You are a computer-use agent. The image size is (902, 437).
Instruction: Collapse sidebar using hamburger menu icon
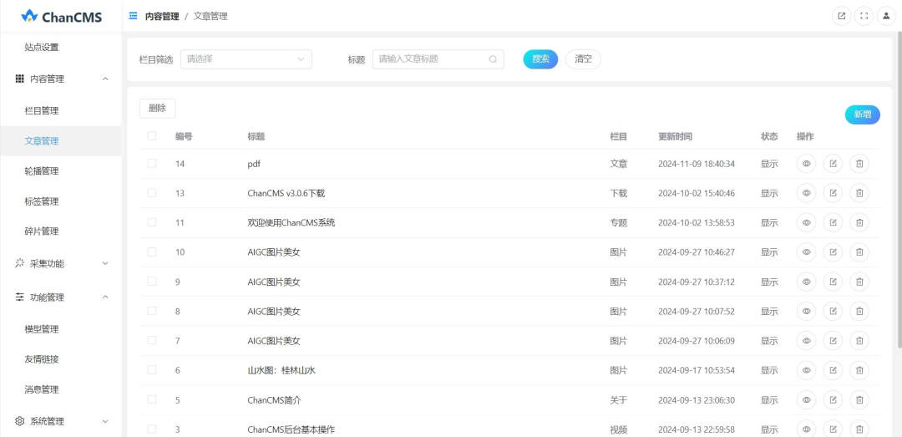click(x=134, y=16)
